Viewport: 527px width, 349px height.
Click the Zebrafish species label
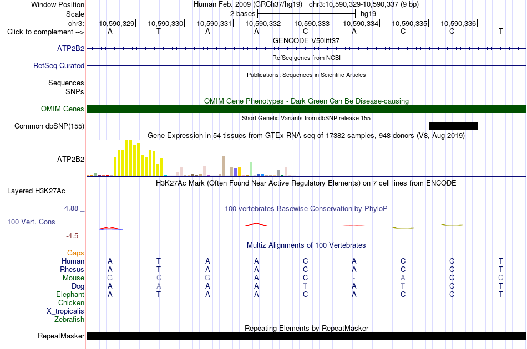pyautogui.click(x=69, y=320)
